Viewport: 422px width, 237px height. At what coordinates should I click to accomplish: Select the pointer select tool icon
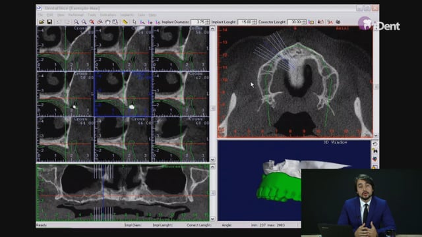click(x=135, y=22)
